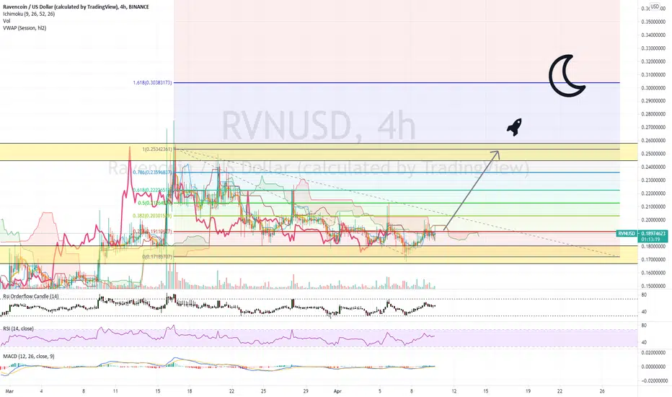
Task: Click the 0.786 Fibonacci level label
Action: [x=152, y=173]
